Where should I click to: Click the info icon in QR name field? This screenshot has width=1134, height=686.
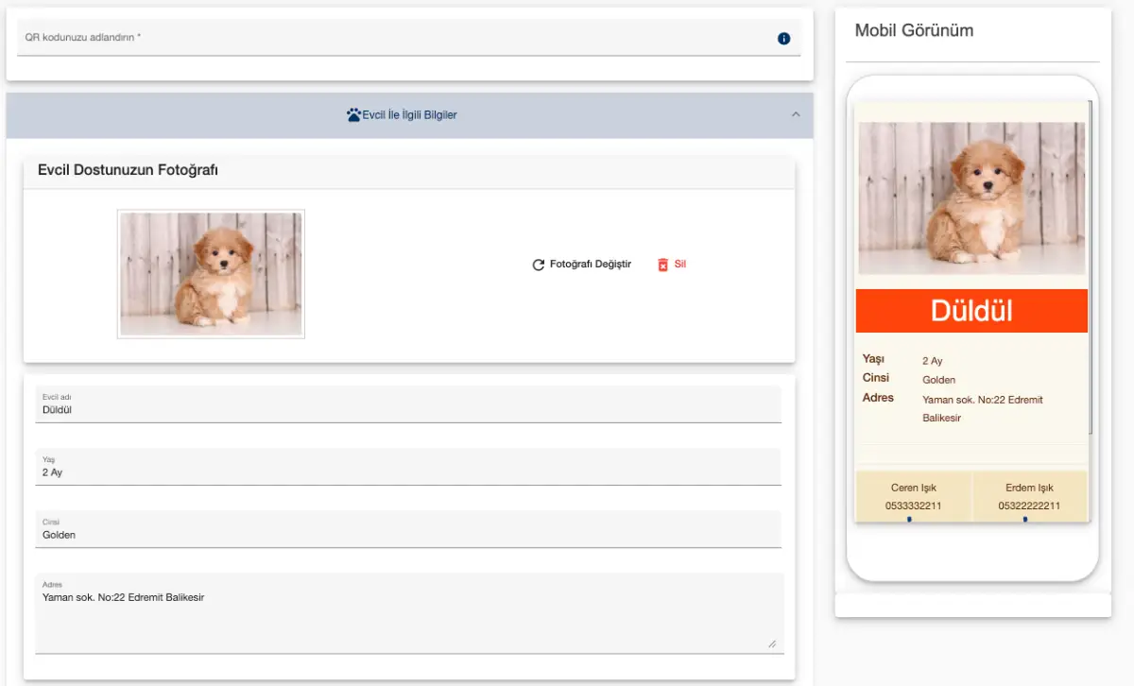click(783, 39)
